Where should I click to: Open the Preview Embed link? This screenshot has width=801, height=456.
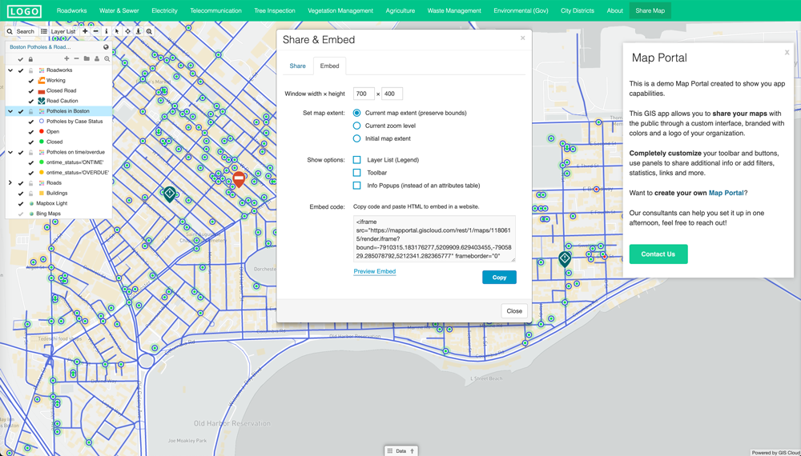pos(375,271)
